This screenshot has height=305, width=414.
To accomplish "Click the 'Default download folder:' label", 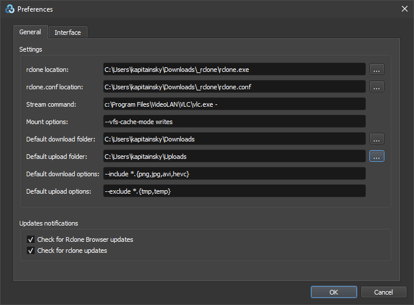I will tap(61, 139).
